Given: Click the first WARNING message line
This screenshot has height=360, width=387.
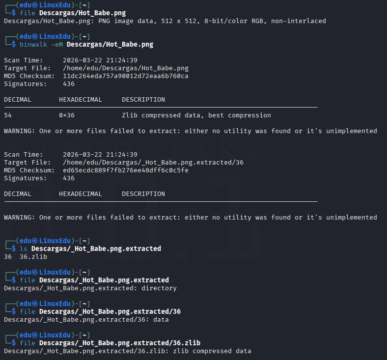Looking at the screenshot, I should click(191, 131).
